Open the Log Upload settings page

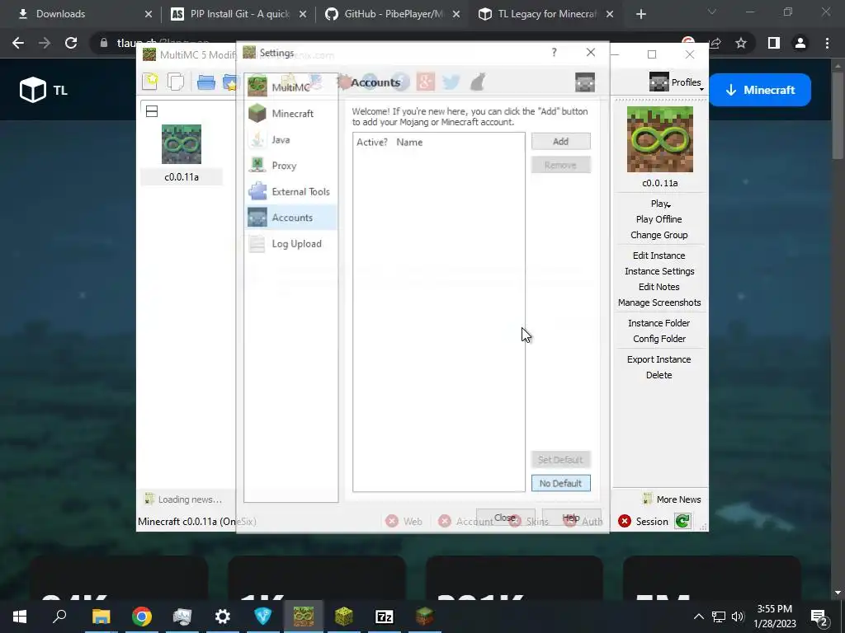point(291,244)
